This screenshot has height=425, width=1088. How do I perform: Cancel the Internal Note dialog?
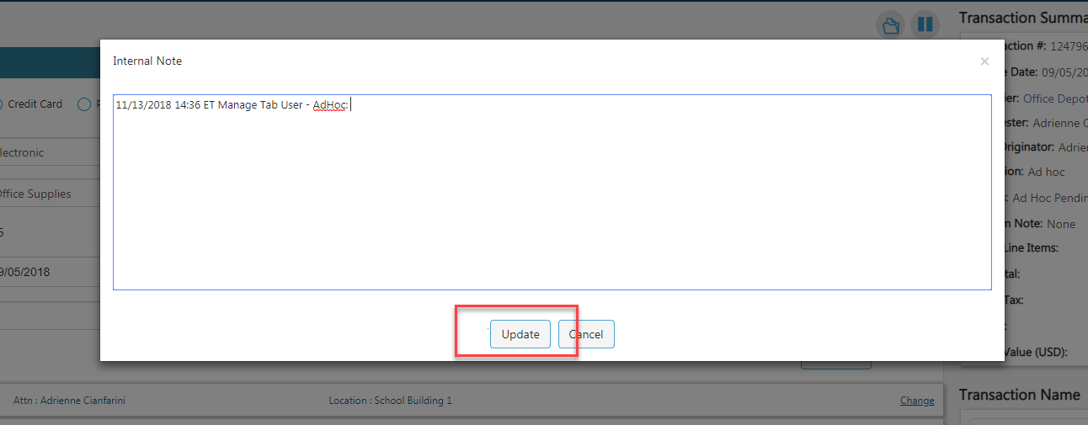pos(586,334)
